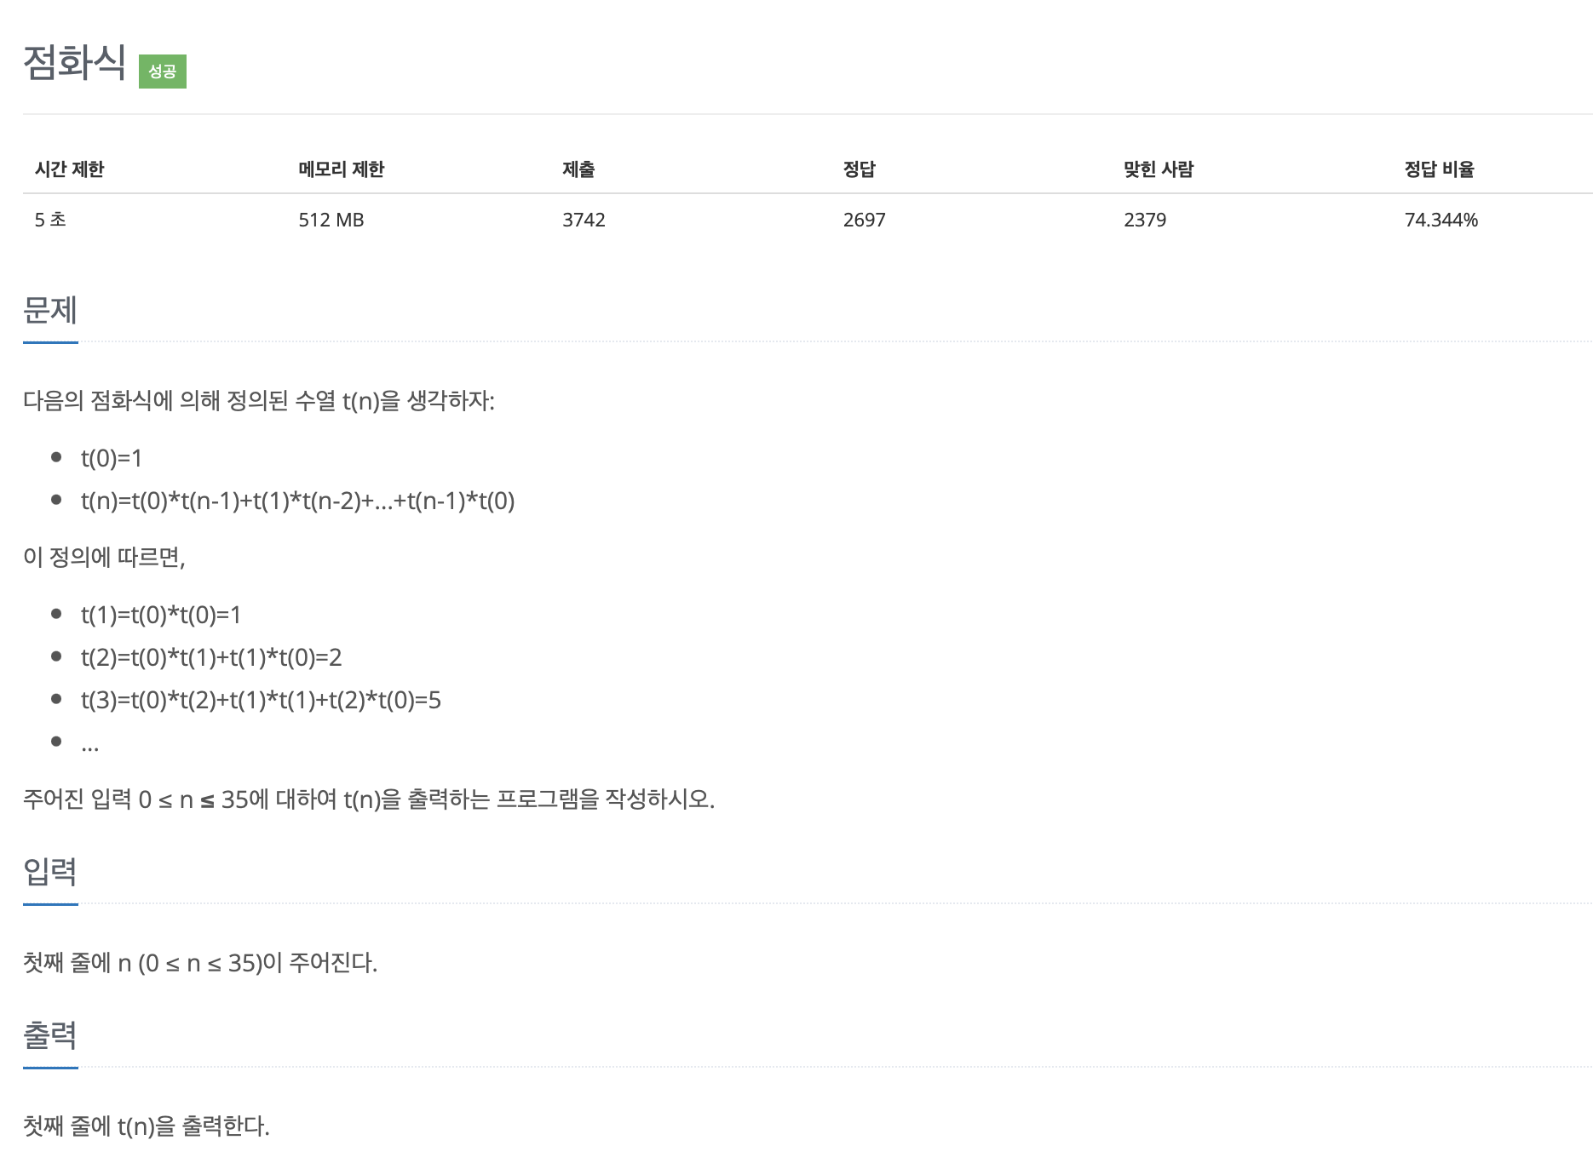Click the 5 초 time limit value
This screenshot has width=1593, height=1163.
(50, 220)
